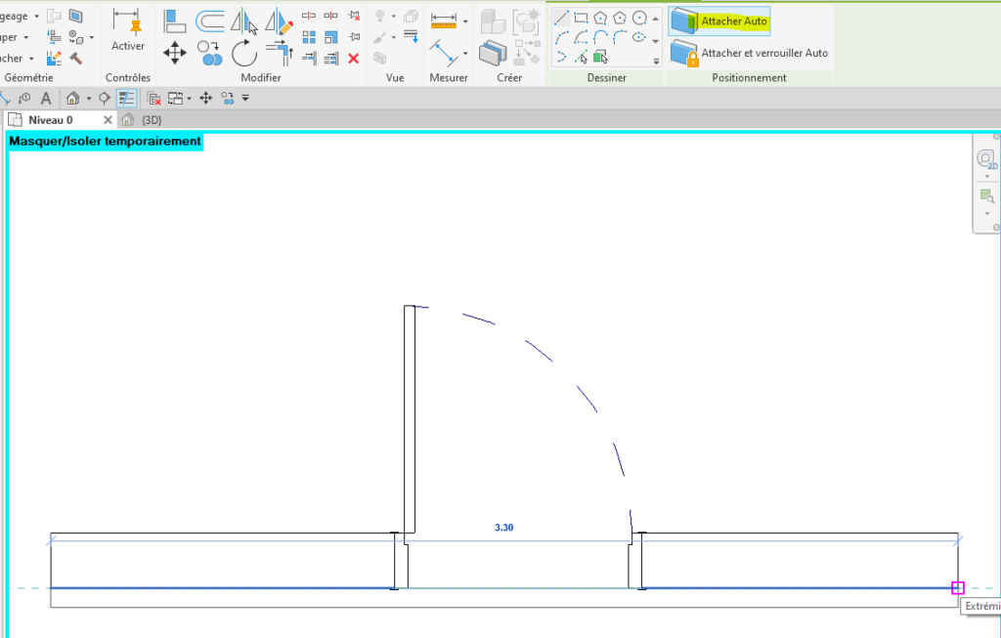Screen dimensions: 1001x638
Task: Select the Rectangle draw tool
Action: click(x=581, y=18)
